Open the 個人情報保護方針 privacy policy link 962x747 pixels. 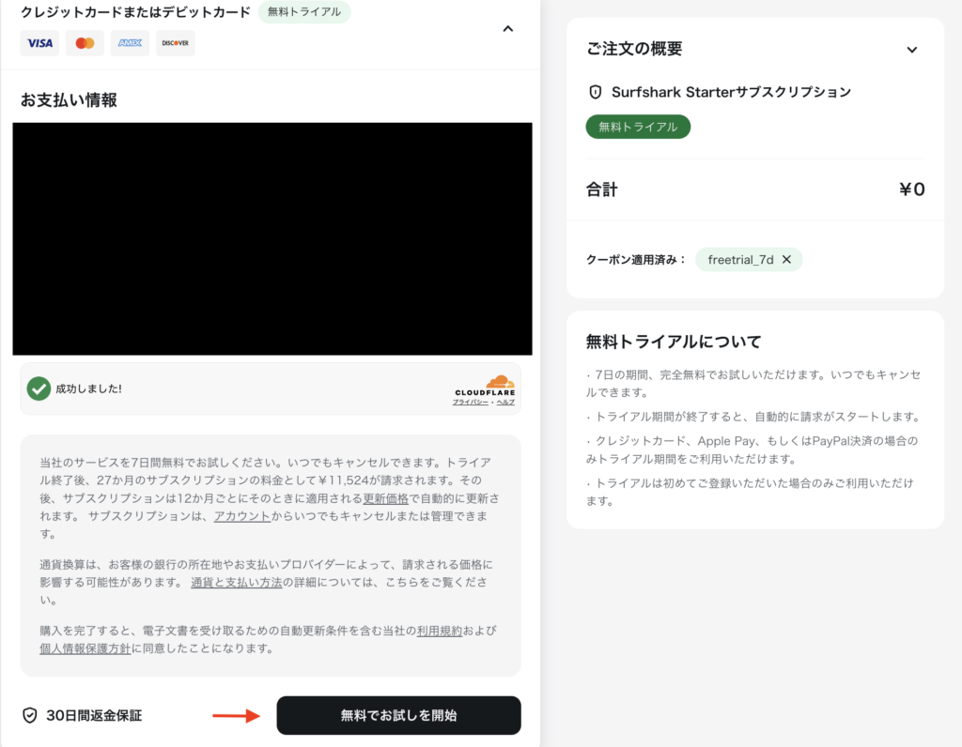click(x=85, y=648)
